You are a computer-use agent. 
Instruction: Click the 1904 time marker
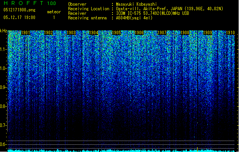coord(94,33)
